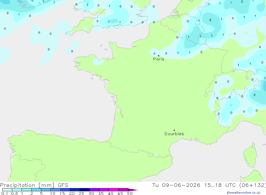Click the 30–35 mm purple legend swatch

click(x=94, y=190)
